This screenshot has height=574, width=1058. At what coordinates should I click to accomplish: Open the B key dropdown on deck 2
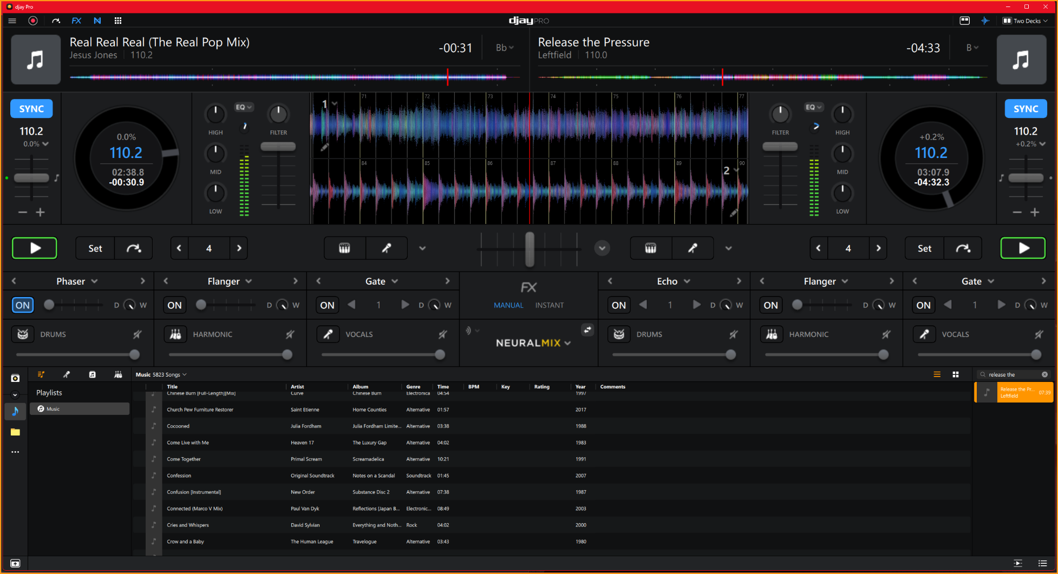click(972, 48)
